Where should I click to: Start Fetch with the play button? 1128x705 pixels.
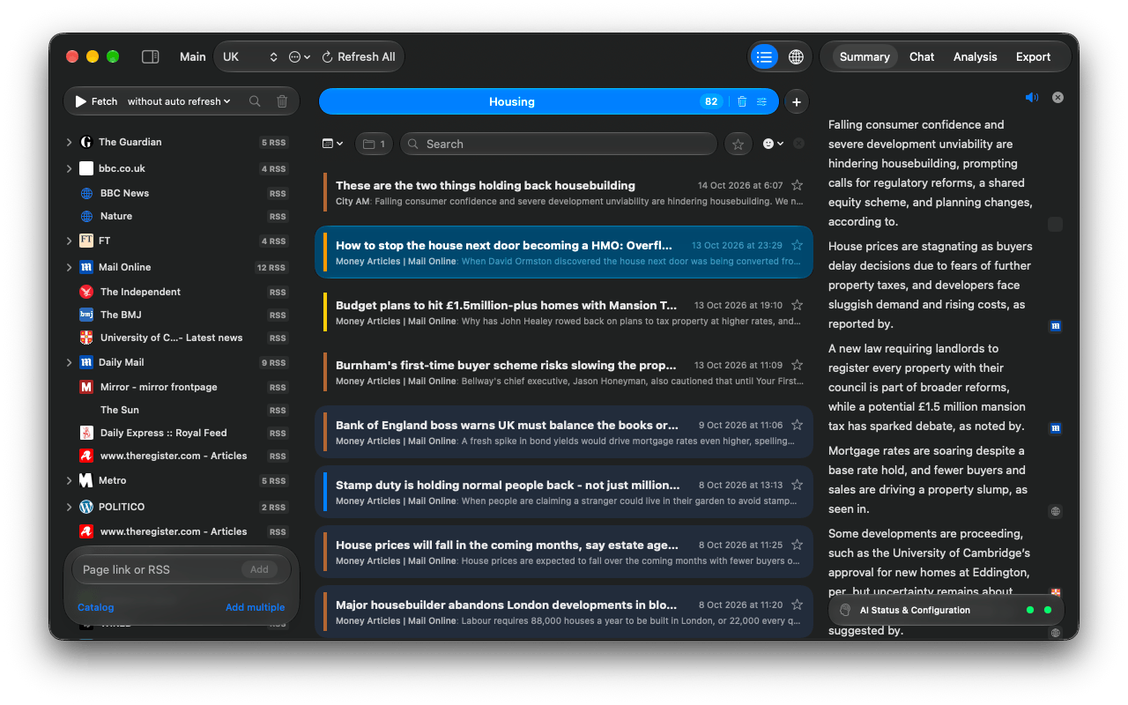click(96, 101)
